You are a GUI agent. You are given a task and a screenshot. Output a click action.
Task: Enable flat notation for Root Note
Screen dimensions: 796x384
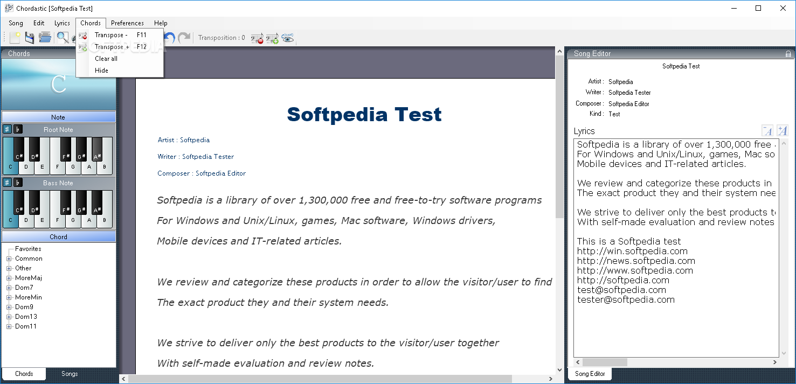point(18,129)
